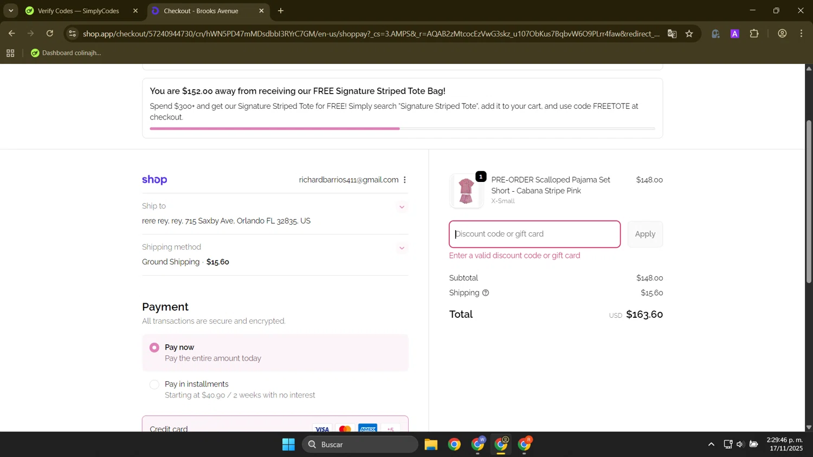Click the Shipping info question mark icon
The width and height of the screenshot is (813, 457).
(x=486, y=293)
